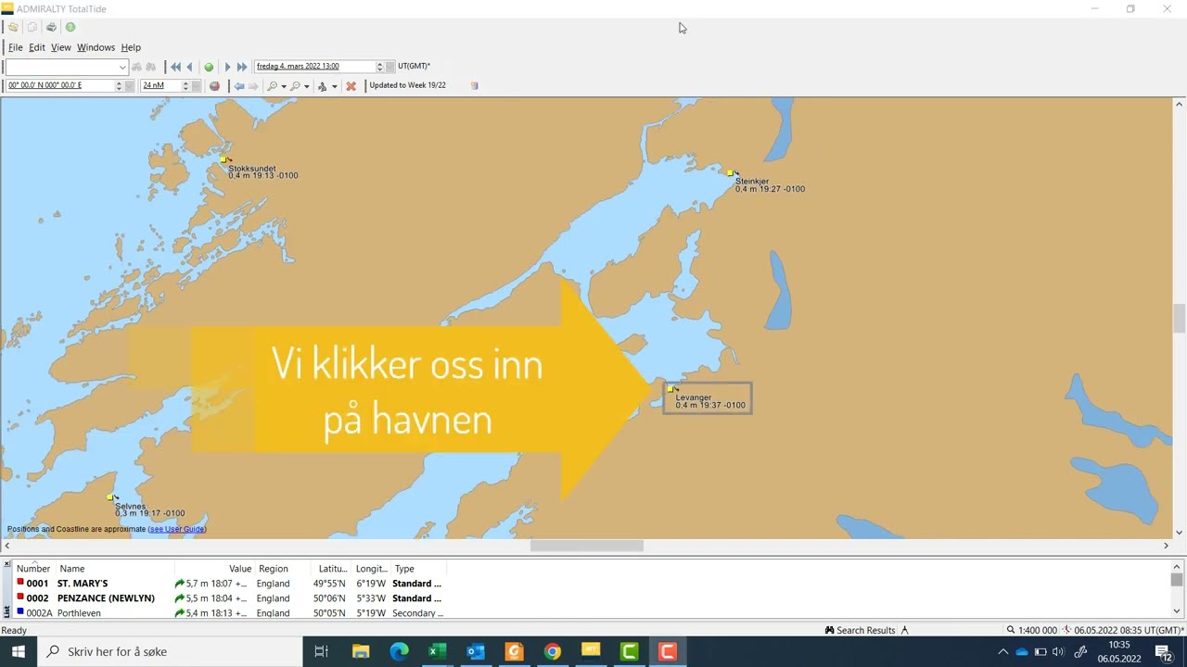This screenshot has width=1187, height=667.
Task: Click the position field spinner arrows
Action: (x=119, y=85)
